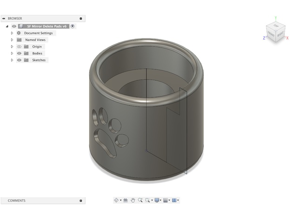Open the Orbit tool dropdown arrow
292x219 pixels.
click(x=120, y=200)
